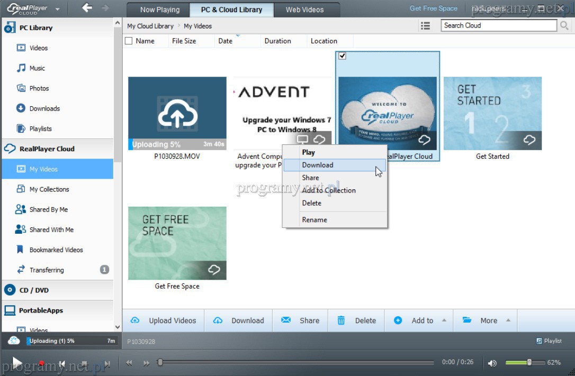The width and height of the screenshot is (575, 376).
Task: Click the record button in player controls
Action: point(41,363)
